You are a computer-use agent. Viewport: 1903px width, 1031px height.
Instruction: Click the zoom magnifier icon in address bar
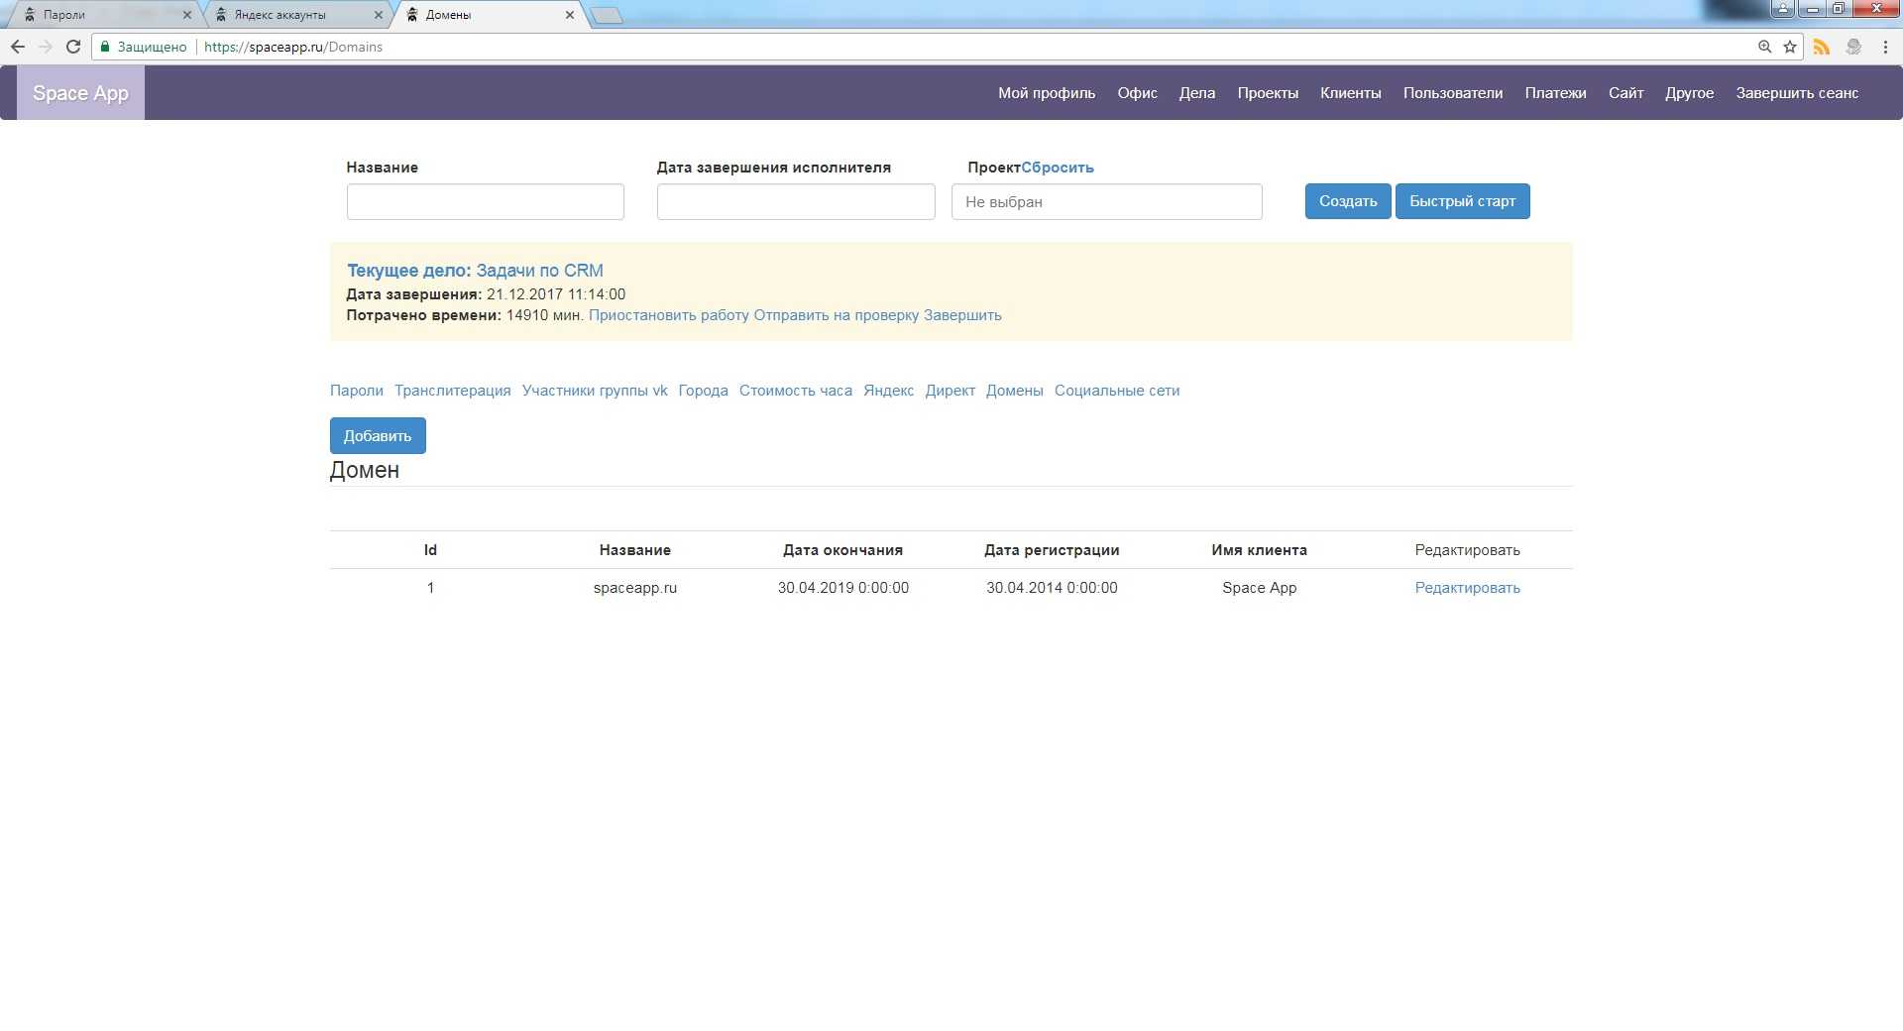click(x=1764, y=47)
